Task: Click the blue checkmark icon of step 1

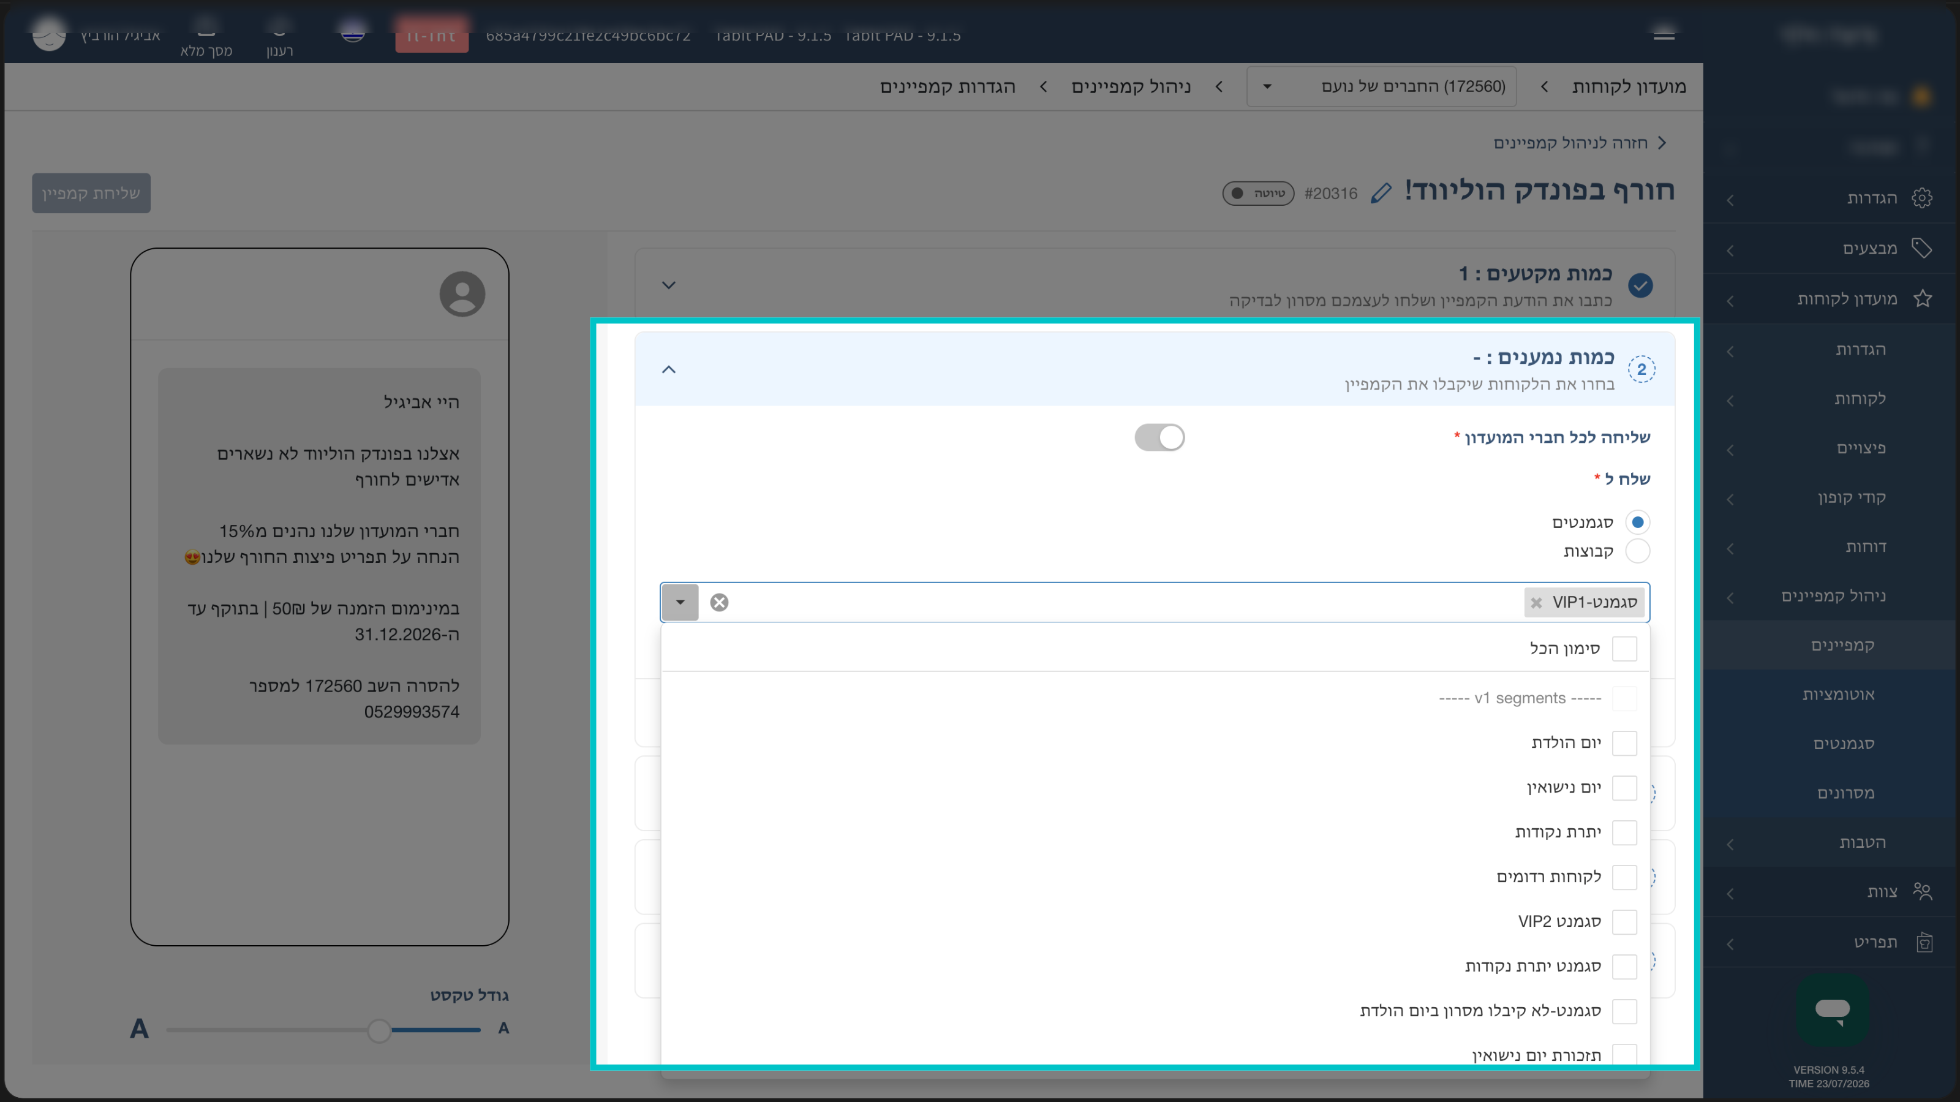Action: 1640,285
